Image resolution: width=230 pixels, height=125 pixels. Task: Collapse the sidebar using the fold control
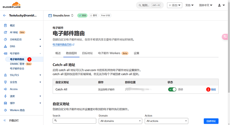click(11, 120)
